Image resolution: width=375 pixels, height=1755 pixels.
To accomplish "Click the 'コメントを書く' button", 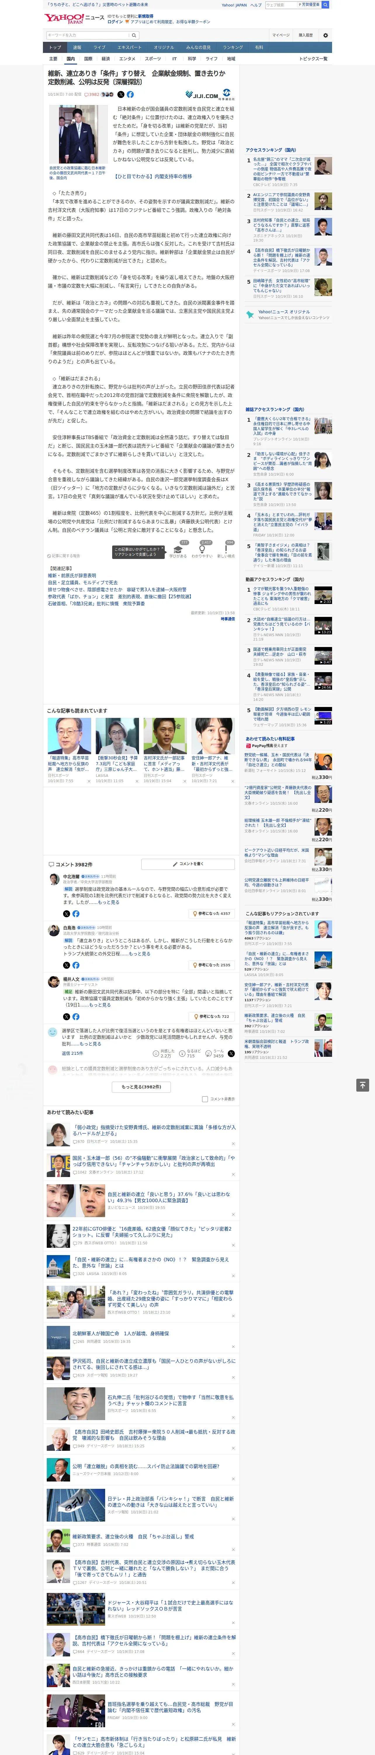I will point(188,864).
